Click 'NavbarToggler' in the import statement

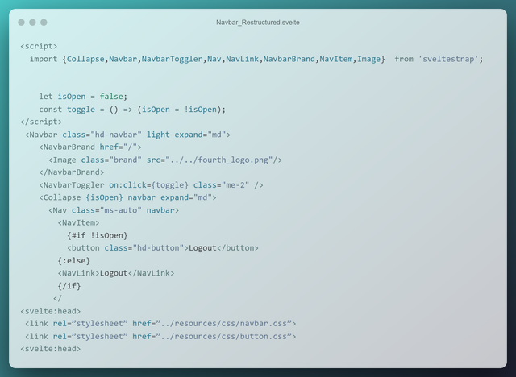pos(172,59)
